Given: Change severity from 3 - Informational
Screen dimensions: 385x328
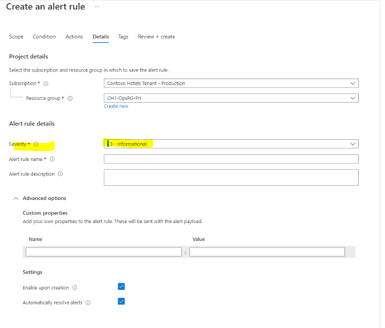Looking at the screenshot, I should [x=353, y=144].
